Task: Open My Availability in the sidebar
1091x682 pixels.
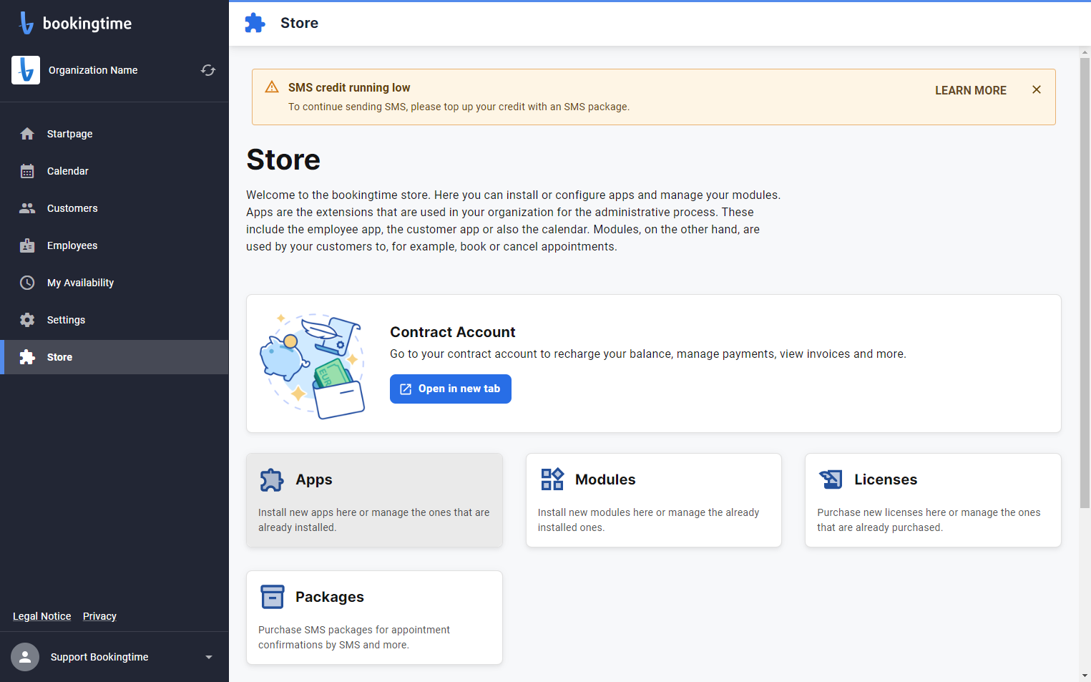Action: point(114,283)
